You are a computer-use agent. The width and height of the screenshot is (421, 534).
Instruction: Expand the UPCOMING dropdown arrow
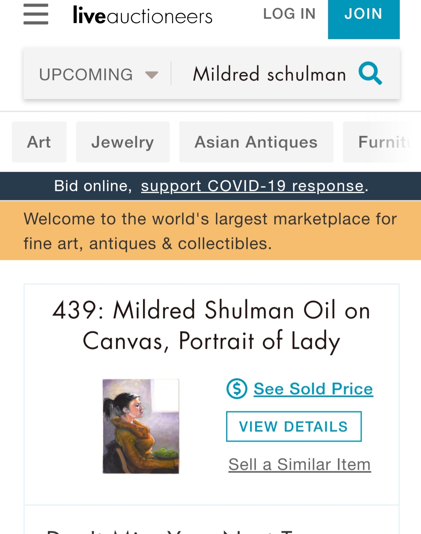[151, 74]
